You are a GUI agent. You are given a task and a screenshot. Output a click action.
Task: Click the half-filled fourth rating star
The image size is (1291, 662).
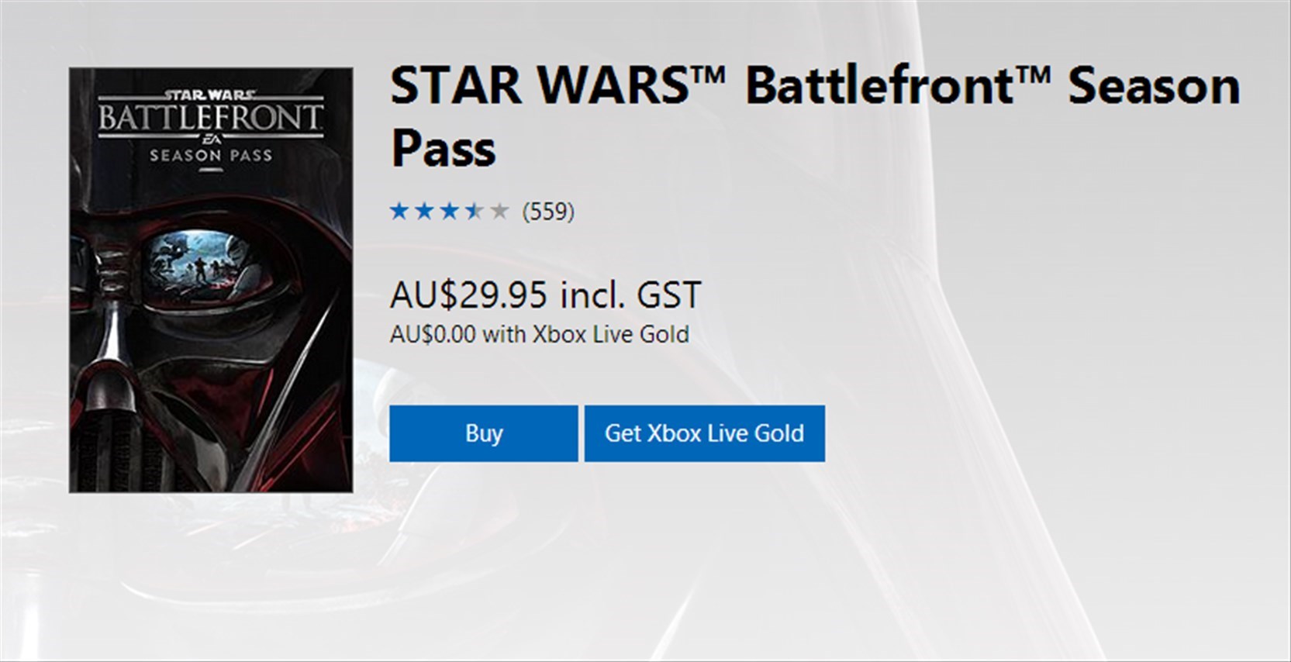pyautogui.click(x=475, y=211)
